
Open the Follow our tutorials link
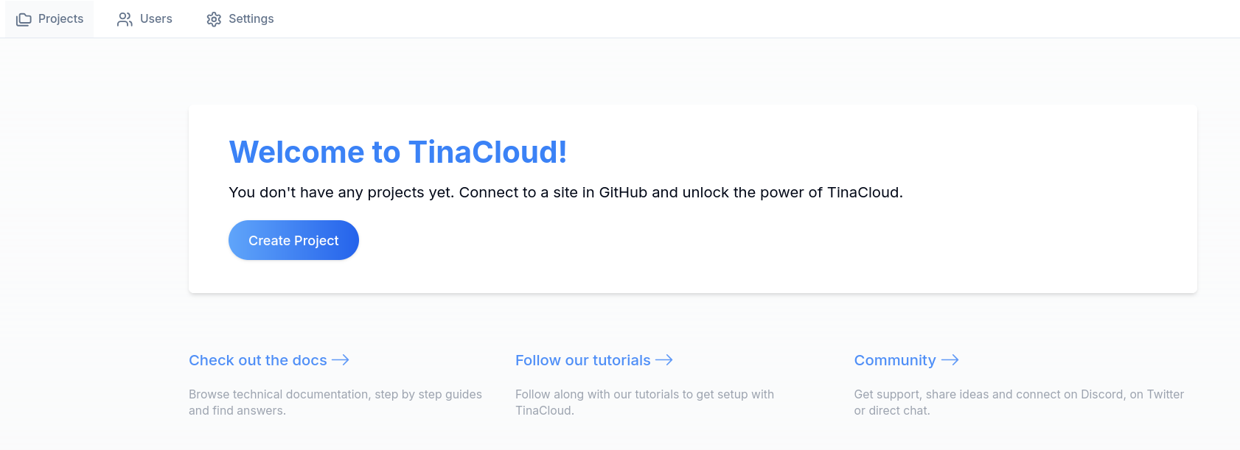click(x=583, y=360)
